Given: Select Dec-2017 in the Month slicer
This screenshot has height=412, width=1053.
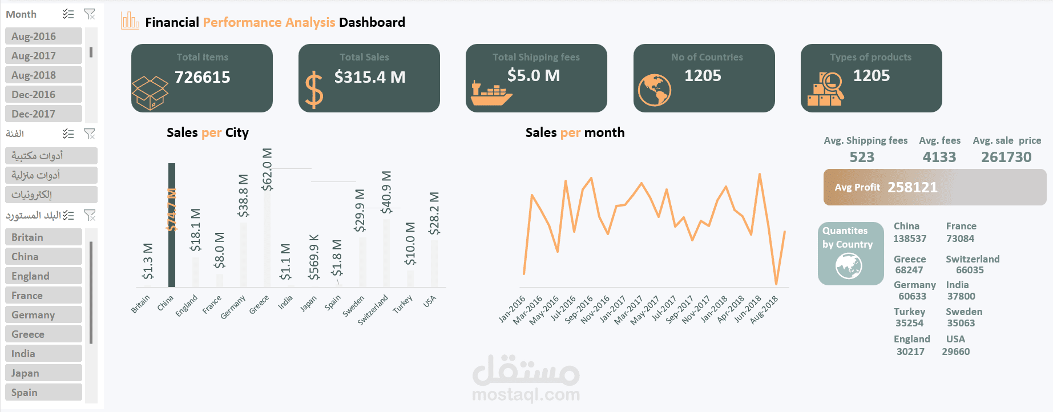Looking at the screenshot, I should click(43, 114).
